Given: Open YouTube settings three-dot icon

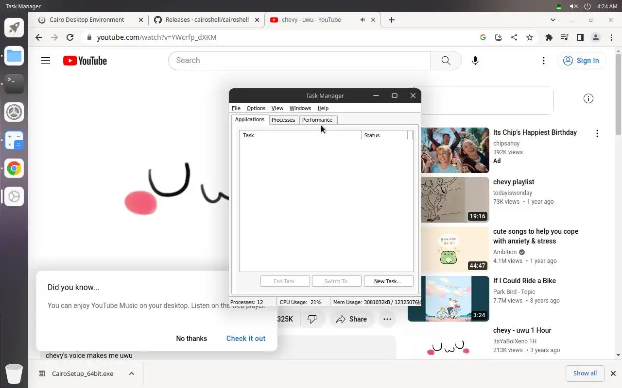Looking at the screenshot, I should click(x=543, y=61).
